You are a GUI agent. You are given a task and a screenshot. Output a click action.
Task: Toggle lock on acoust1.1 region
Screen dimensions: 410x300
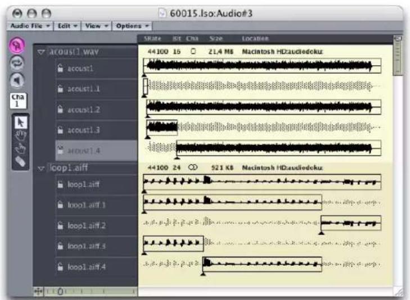60,89
